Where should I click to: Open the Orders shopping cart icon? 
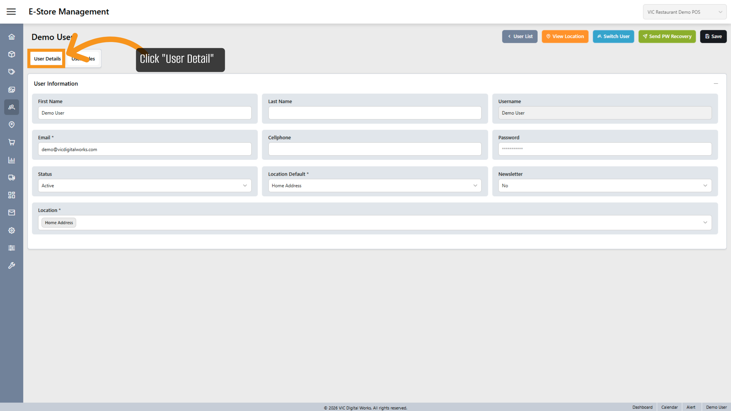click(12, 142)
